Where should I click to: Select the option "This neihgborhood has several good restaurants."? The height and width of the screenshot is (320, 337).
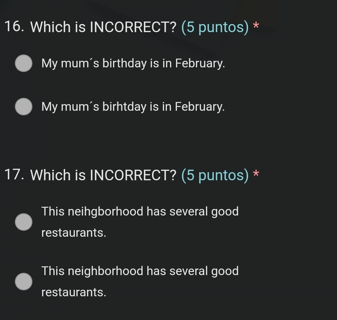[23, 222]
